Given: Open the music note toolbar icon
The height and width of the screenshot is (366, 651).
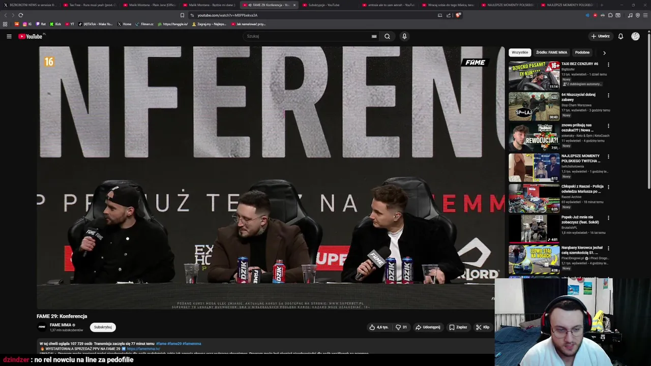Looking at the screenshot, I should 630,15.
